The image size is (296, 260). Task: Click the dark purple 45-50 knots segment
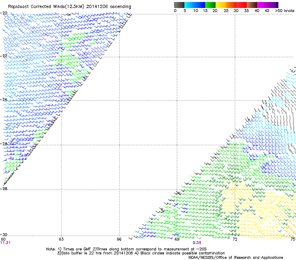(x=273, y=5)
